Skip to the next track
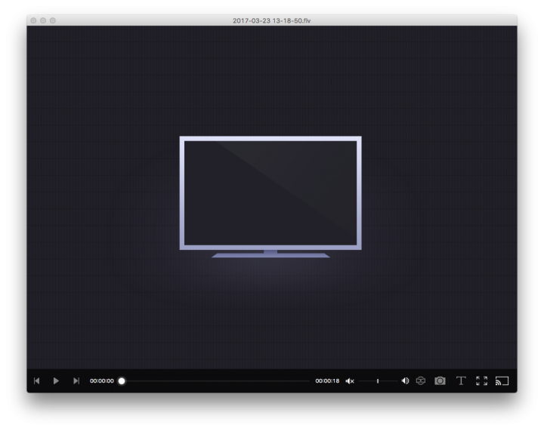The width and height of the screenshot is (544, 431). pyautogui.click(x=76, y=380)
